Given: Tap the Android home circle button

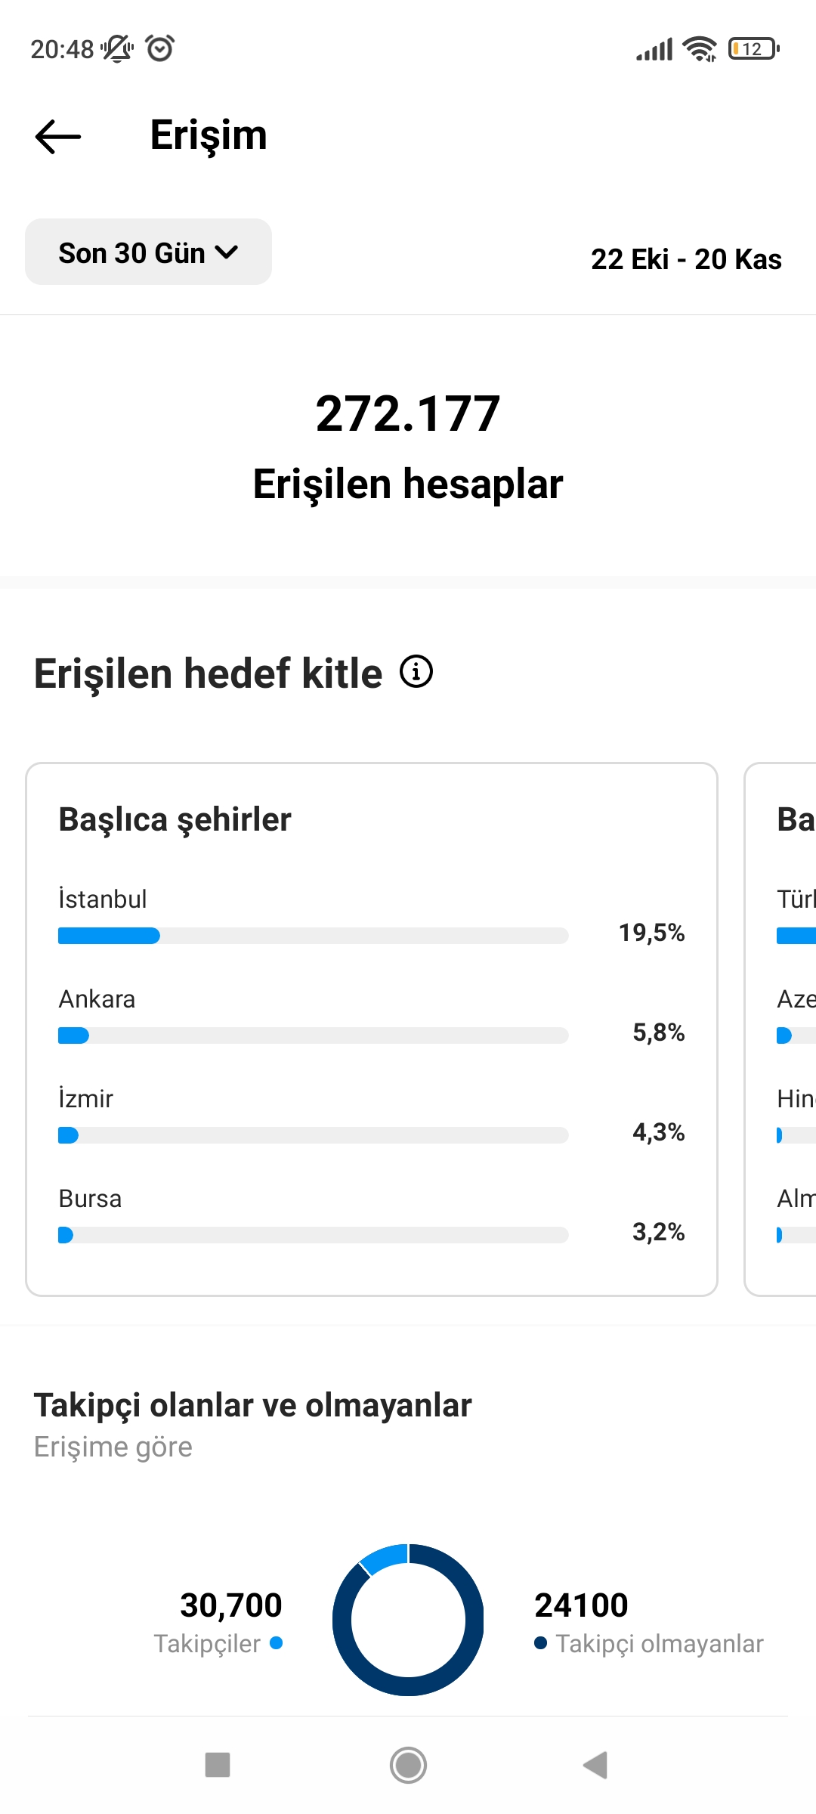Looking at the screenshot, I should pyautogui.click(x=408, y=1766).
